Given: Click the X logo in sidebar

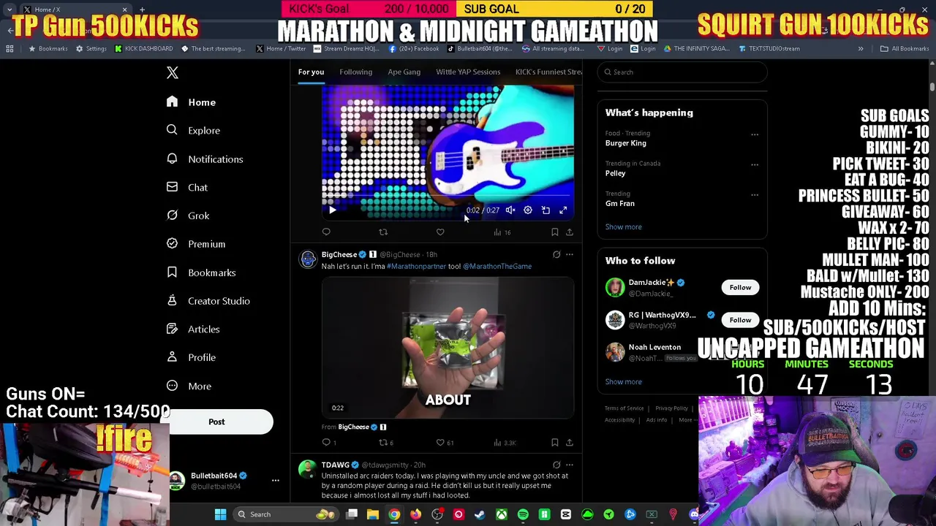Looking at the screenshot, I should pyautogui.click(x=173, y=72).
